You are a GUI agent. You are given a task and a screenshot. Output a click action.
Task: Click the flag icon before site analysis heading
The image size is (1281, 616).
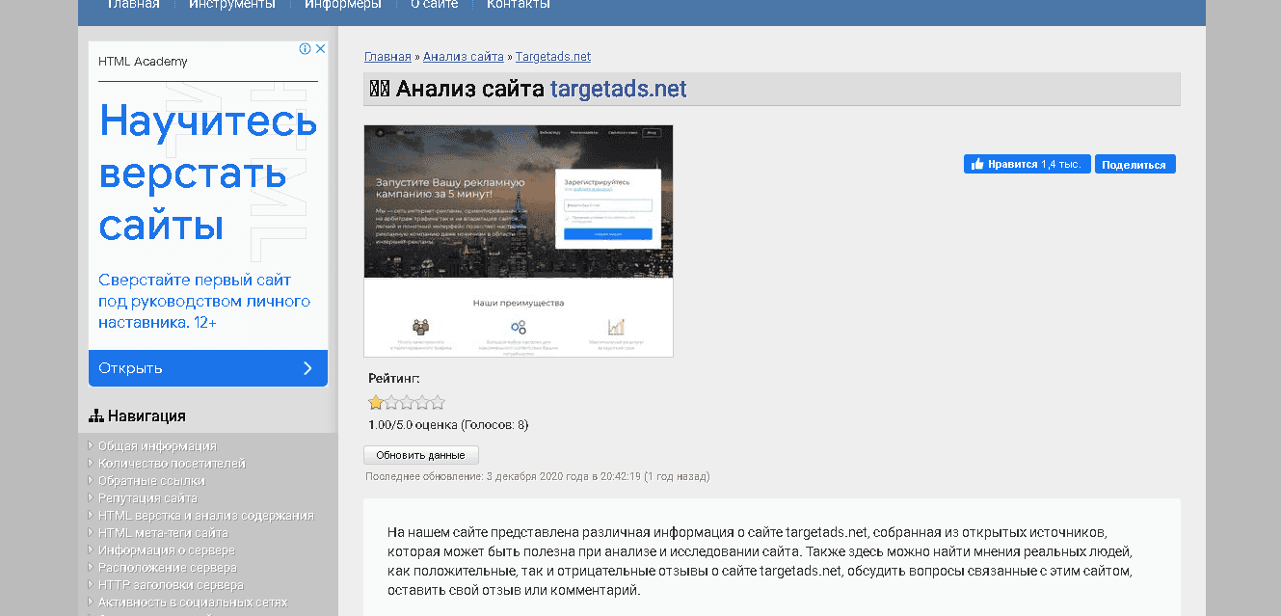point(379,89)
